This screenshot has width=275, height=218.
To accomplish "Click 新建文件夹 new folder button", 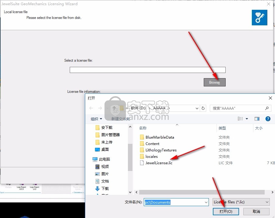I will tap(121, 119).
